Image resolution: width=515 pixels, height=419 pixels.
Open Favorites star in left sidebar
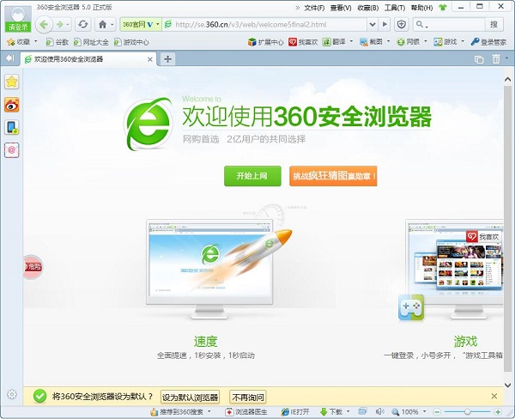(12, 82)
